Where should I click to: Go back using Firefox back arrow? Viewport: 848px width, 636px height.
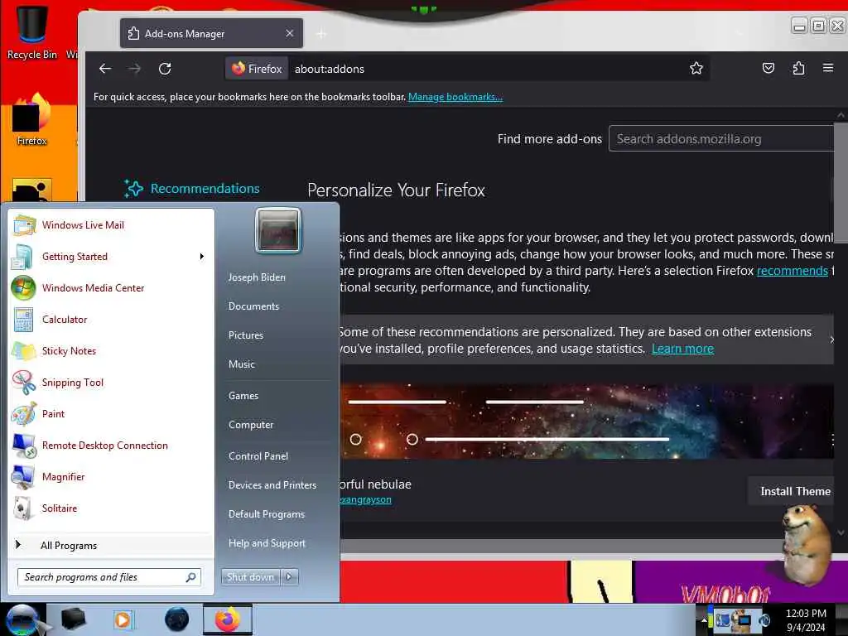click(x=105, y=69)
